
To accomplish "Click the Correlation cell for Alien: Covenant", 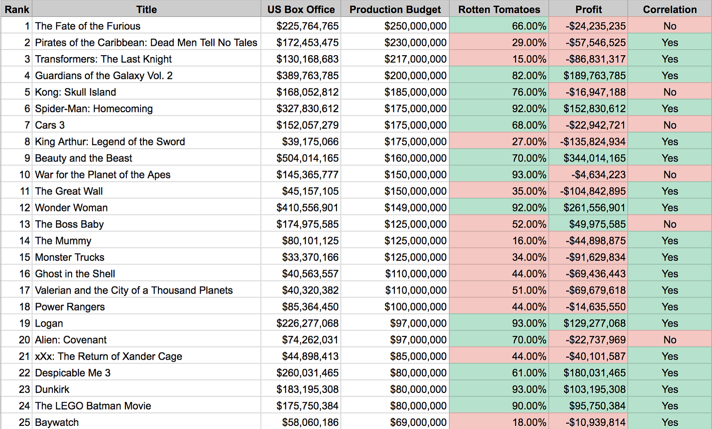I will (670, 339).
